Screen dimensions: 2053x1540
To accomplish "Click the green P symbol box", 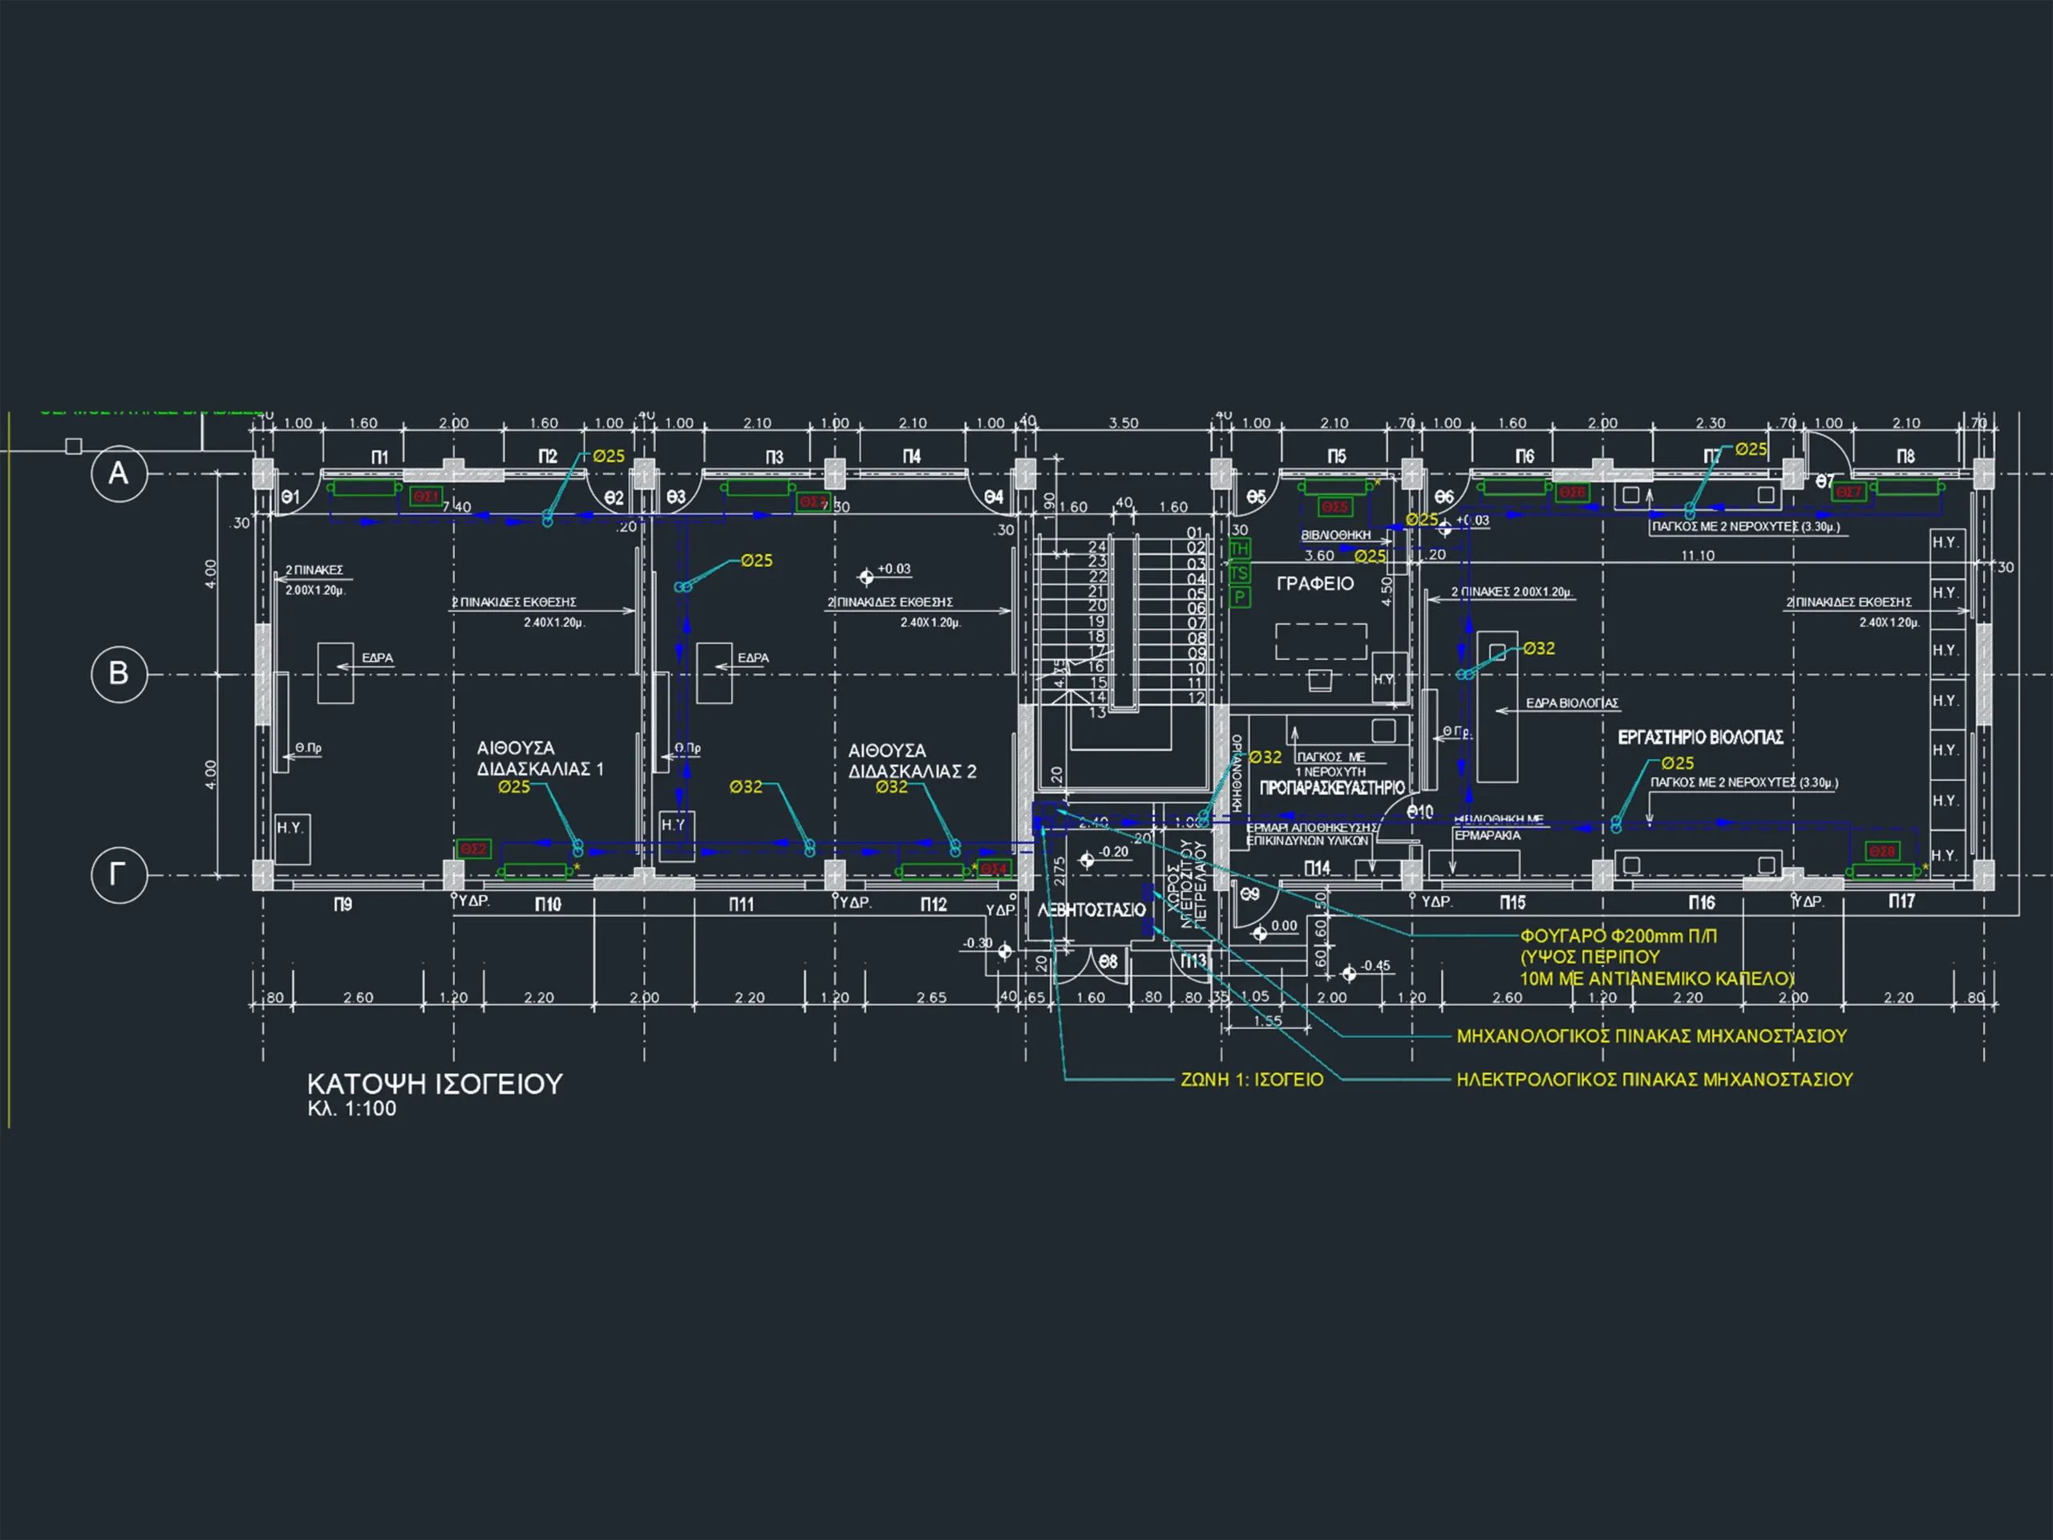I will pyautogui.click(x=1239, y=598).
